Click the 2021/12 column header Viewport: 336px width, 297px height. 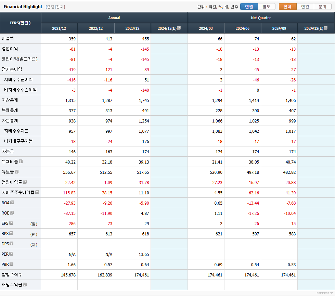pyautogui.click(x=59, y=28)
